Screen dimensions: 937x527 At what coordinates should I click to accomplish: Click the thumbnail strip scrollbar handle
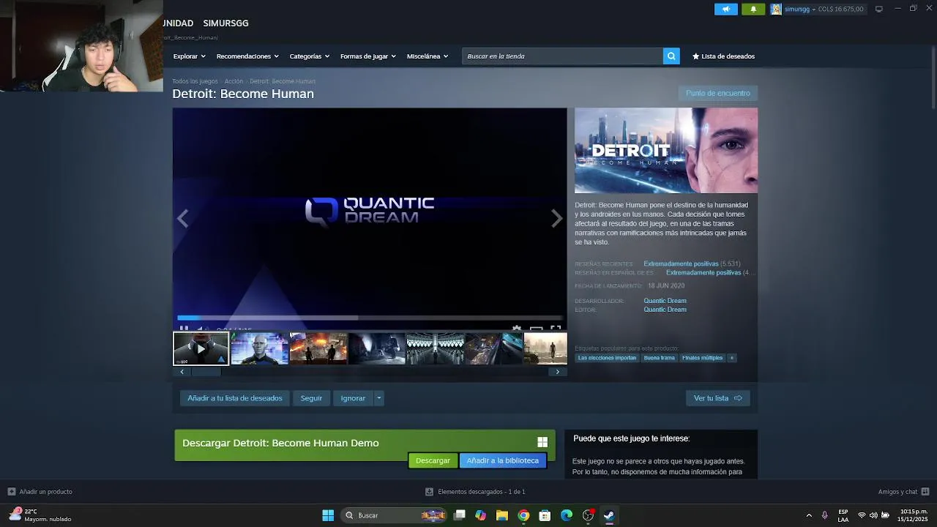pyautogui.click(x=206, y=372)
